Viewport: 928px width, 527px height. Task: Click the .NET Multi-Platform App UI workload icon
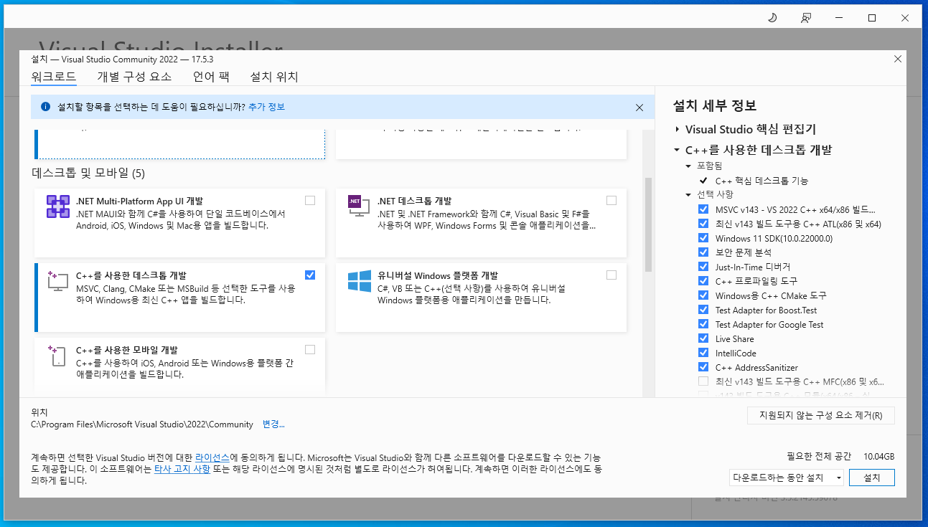(x=57, y=206)
